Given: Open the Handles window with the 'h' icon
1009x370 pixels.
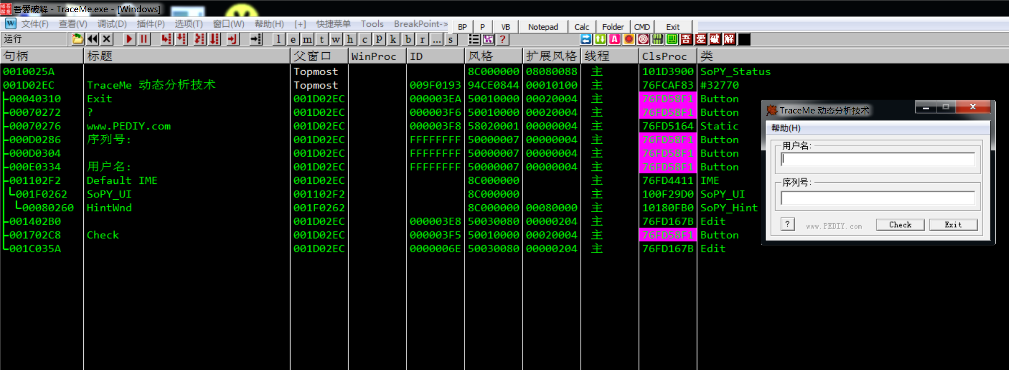Looking at the screenshot, I should [x=350, y=39].
